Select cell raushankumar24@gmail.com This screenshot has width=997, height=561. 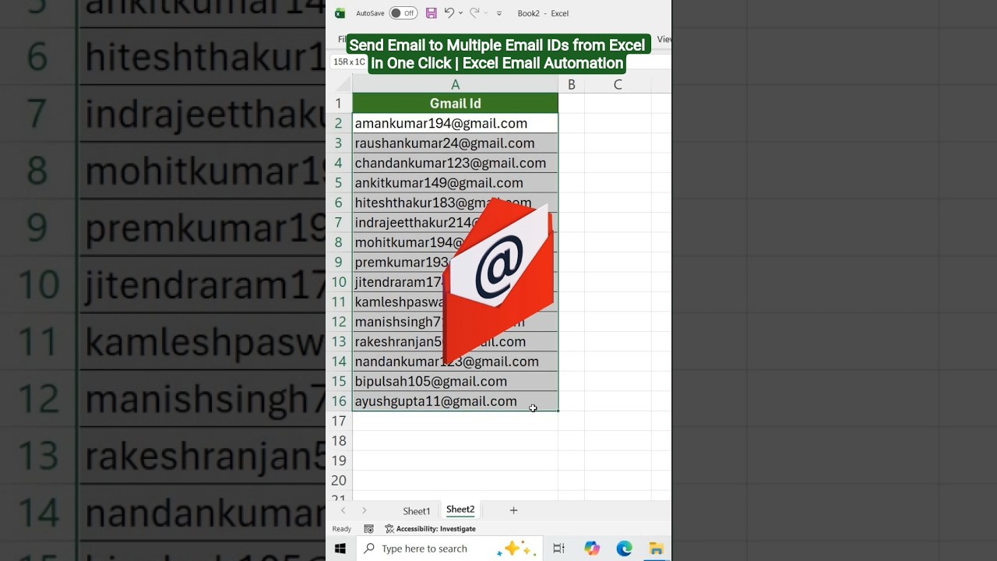click(x=455, y=143)
